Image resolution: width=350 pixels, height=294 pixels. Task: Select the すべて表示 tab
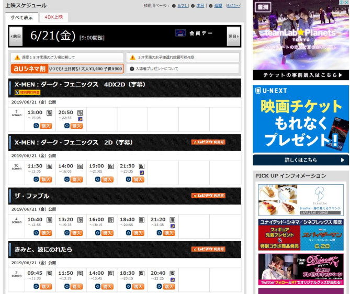(22, 17)
